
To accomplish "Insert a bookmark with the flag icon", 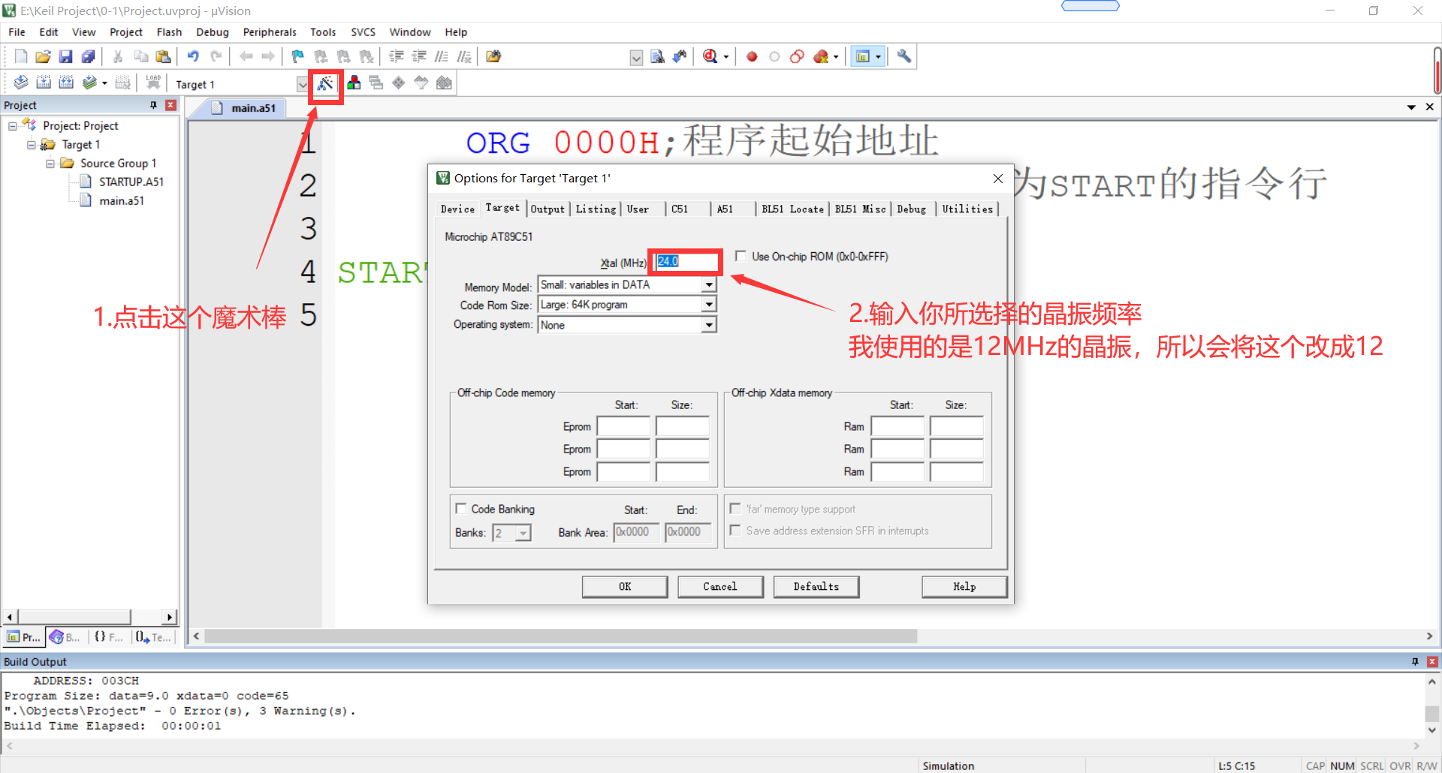I will (298, 56).
